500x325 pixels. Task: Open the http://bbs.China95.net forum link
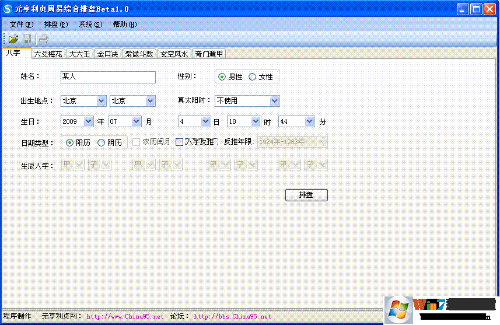232,316
